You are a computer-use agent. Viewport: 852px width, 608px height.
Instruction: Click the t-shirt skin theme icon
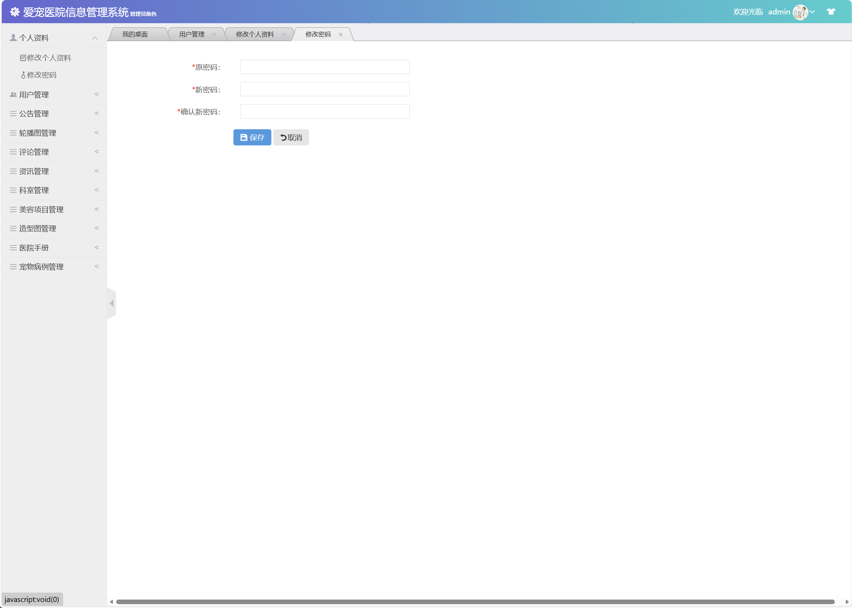(831, 12)
